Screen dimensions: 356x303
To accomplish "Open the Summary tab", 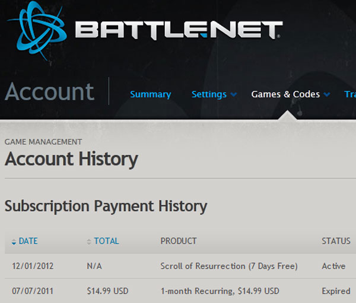I will (150, 94).
